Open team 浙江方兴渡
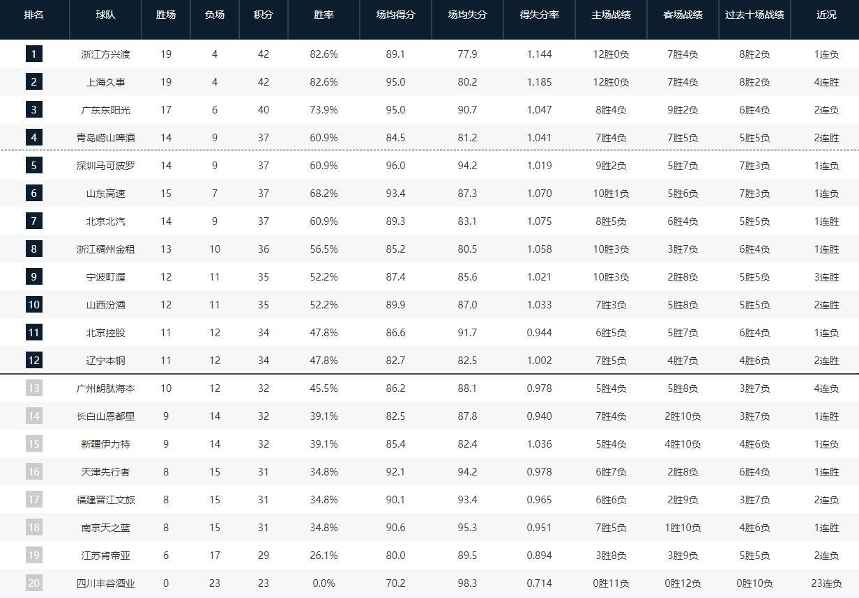Screen dimensions: 859x598 coord(105,54)
